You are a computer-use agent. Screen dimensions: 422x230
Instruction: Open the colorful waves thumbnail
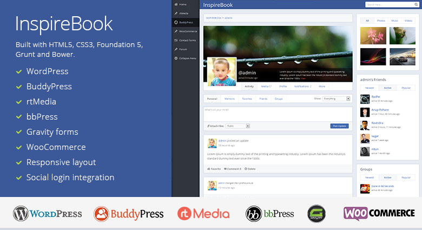tap(373, 57)
